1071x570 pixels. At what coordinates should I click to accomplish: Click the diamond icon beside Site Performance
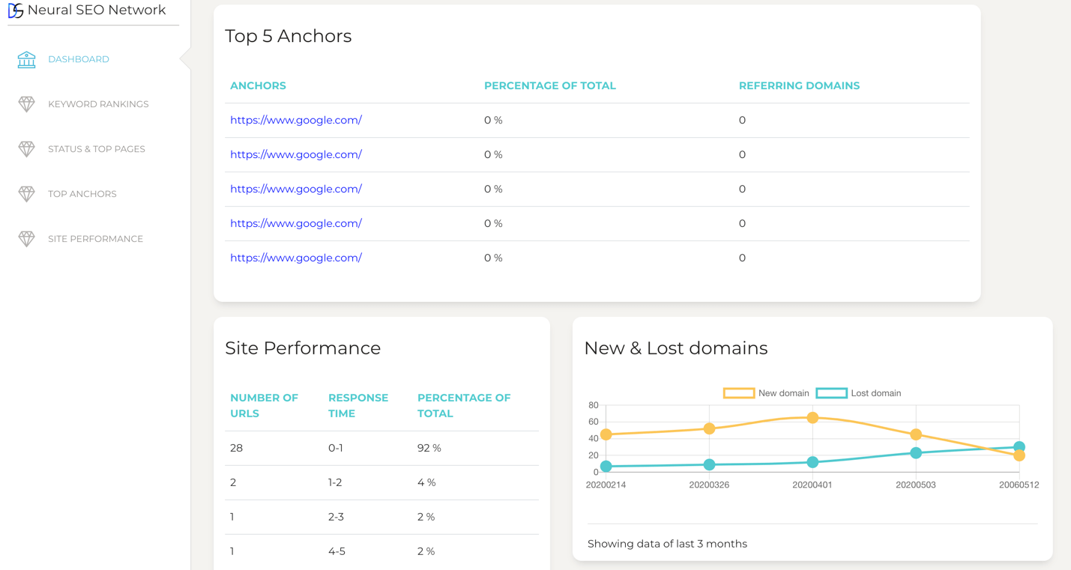[26, 239]
